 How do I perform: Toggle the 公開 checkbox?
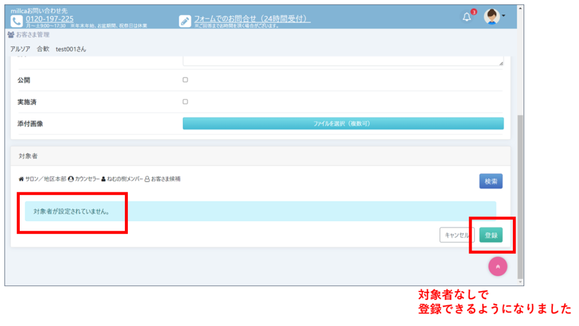coord(185,80)
